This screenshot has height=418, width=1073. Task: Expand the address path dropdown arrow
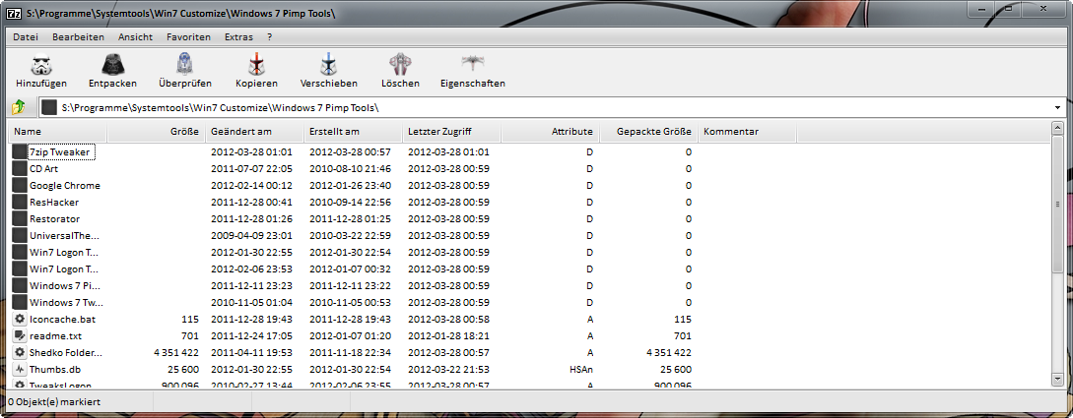(x=1058, y=108)
